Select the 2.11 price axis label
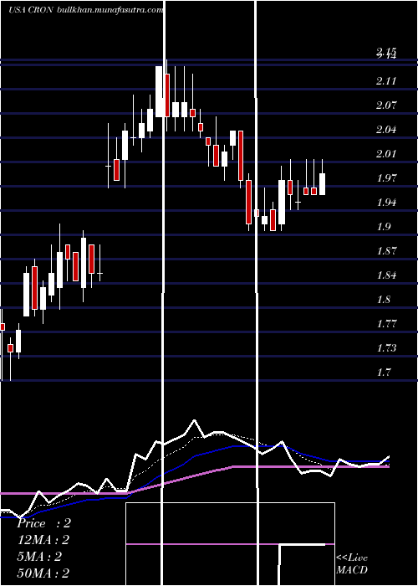The width and height of the screenshot is (418, 586). (386, 80)
